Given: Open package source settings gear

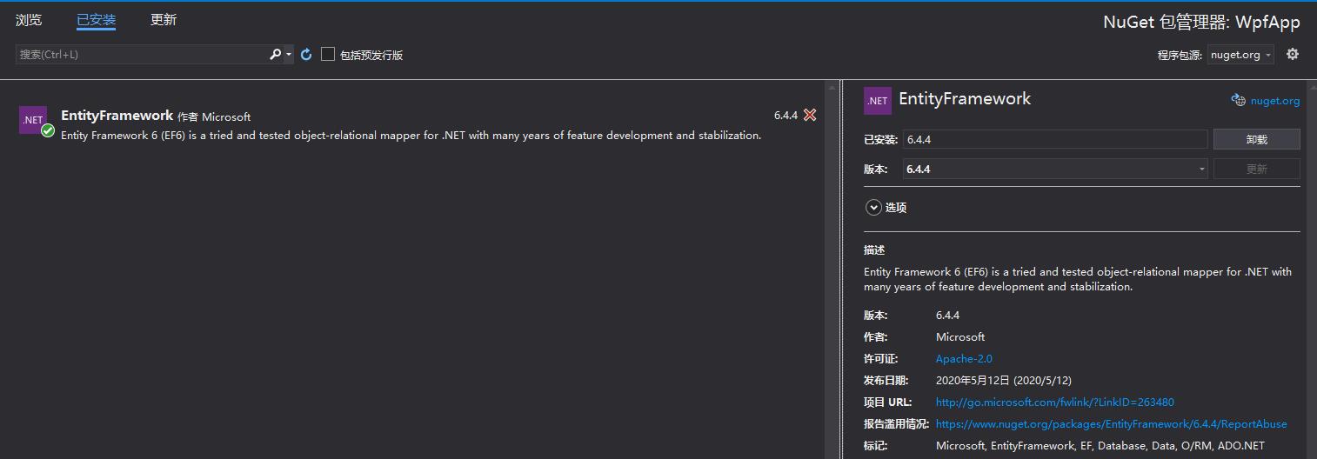Looking at the screenshot, I should (x=1293, y=54).
